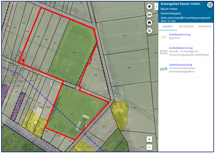Open the Enkelbestemming link

(x=179, y=35)
